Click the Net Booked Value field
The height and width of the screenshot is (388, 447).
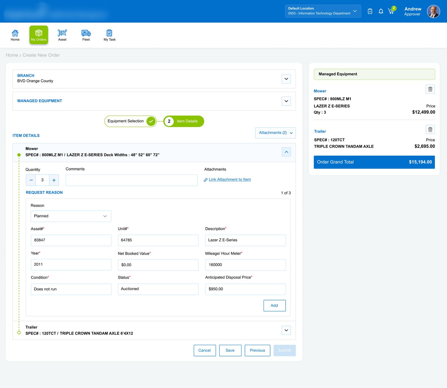pos(158,265)
